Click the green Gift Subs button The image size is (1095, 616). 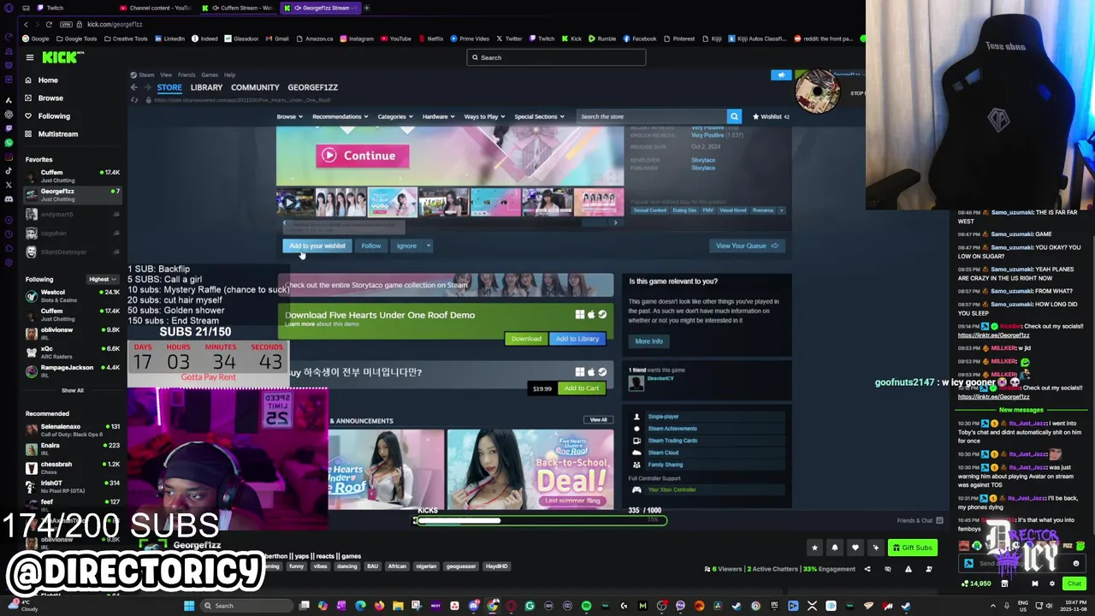(912, 548)
